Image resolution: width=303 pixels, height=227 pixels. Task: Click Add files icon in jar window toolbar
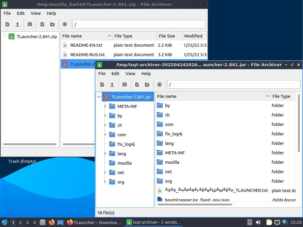(137, 85)
